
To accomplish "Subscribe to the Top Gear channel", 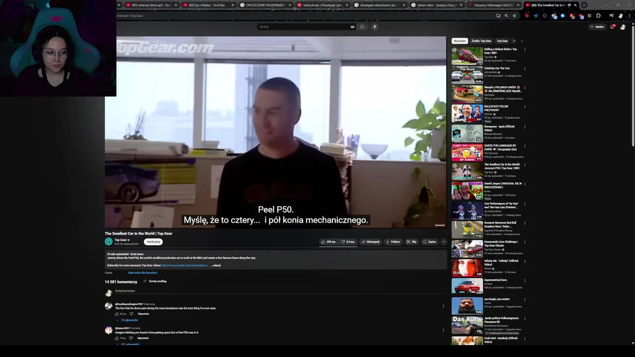I will click(153, 242).
